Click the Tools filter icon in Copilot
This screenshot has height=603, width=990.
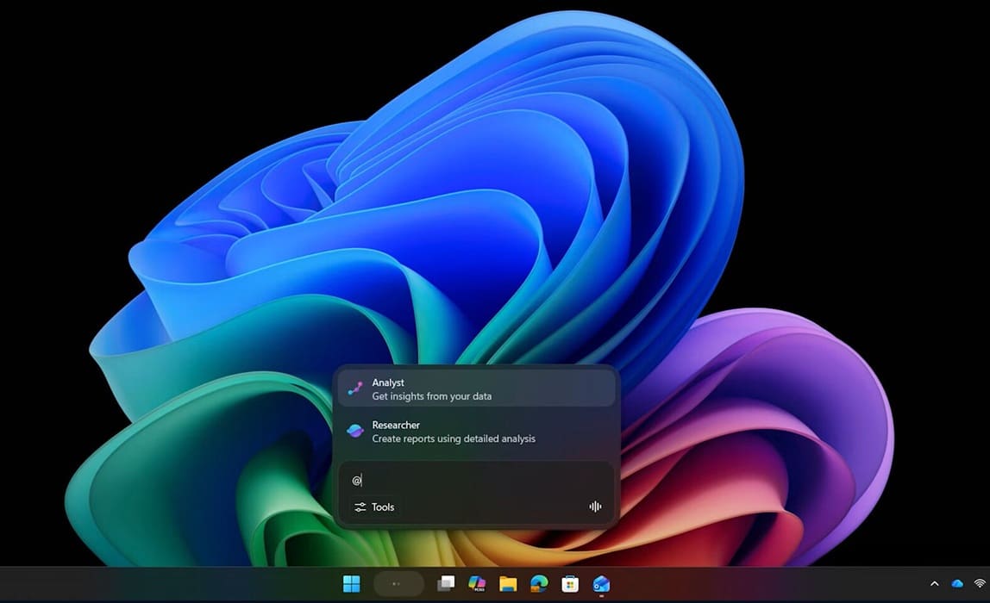361,507
